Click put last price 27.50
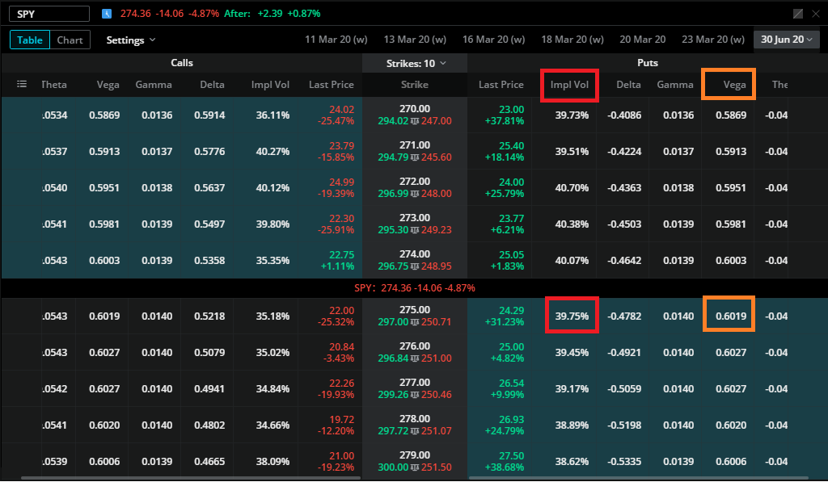Screen dimensions: 828x482 pos(511,455)
